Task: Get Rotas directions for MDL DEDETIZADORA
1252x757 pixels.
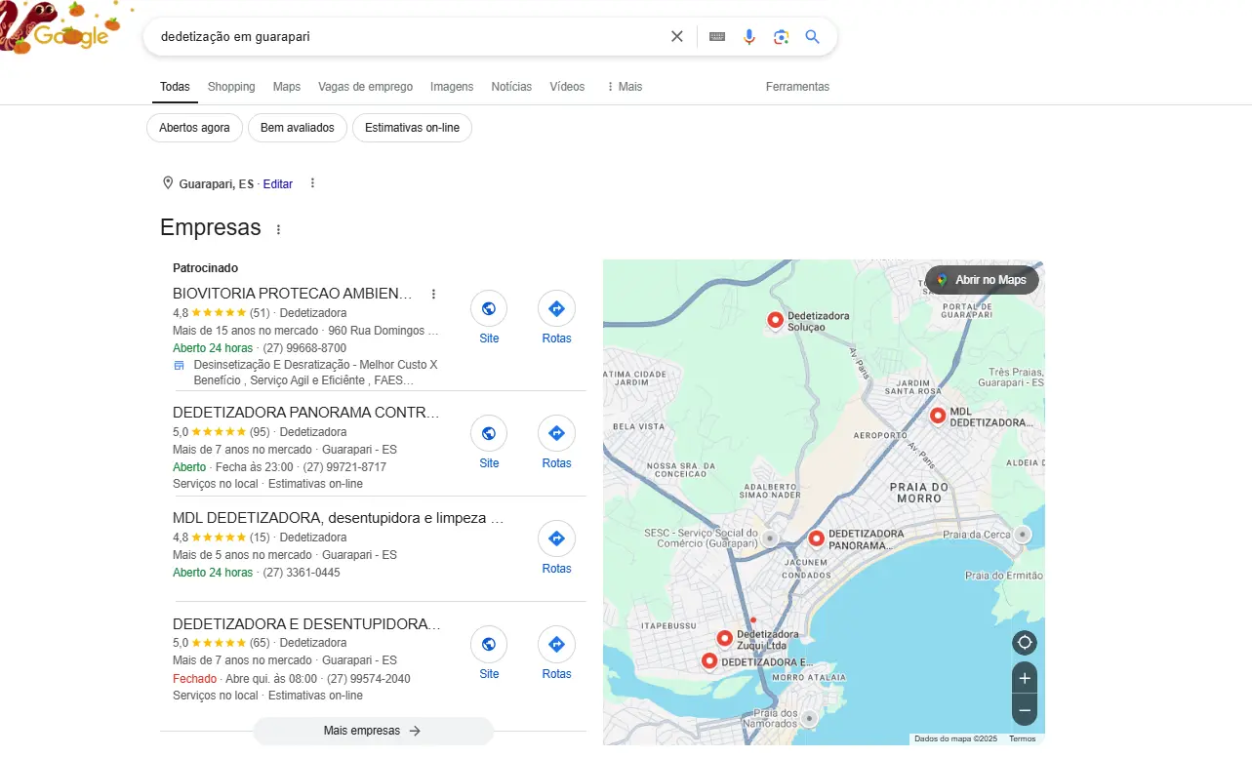Action: pos(556,539)
